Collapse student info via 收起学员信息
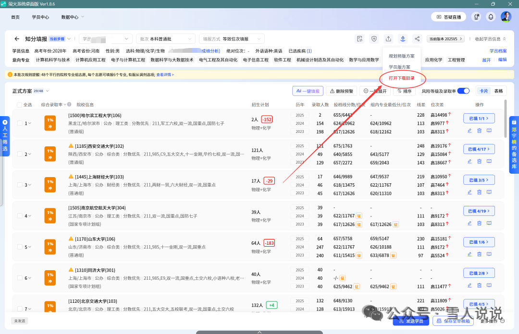Viewport: 519px width, 334px height. pyautogui.click(x=490, y=39)
